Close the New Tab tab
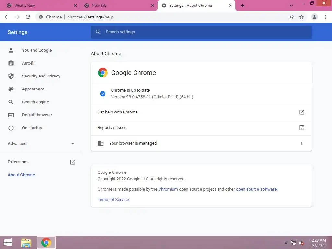Screen dimensions: 332x249 pos(153,6)
